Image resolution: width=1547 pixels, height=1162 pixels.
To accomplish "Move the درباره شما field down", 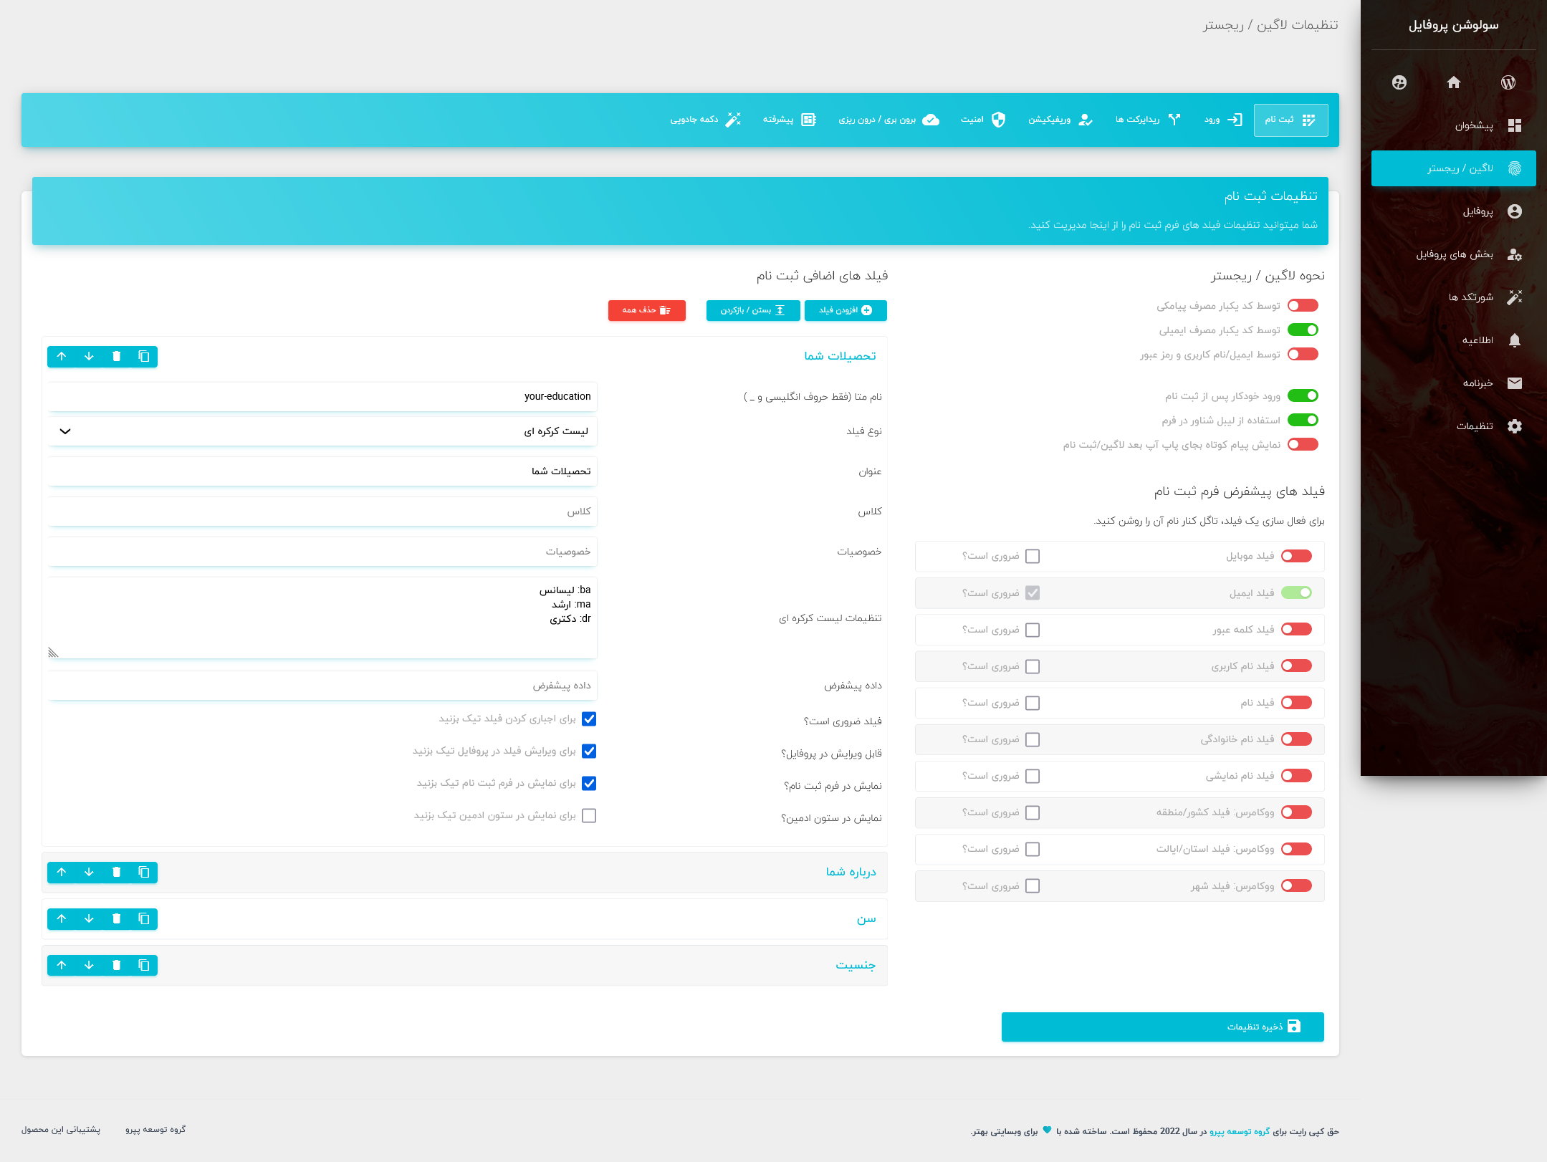I will pos(89,872).
